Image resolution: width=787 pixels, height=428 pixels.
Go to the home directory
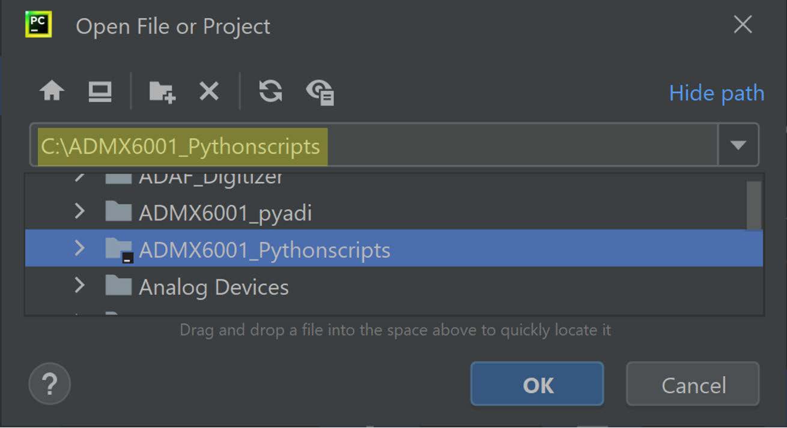[x=52, y=92]
